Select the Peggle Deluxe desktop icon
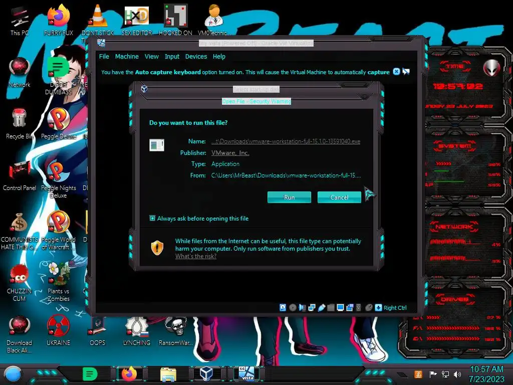Image resolution: width=513 pixels, height=385 pixels. pyautogui.click(x=58, y=124)
